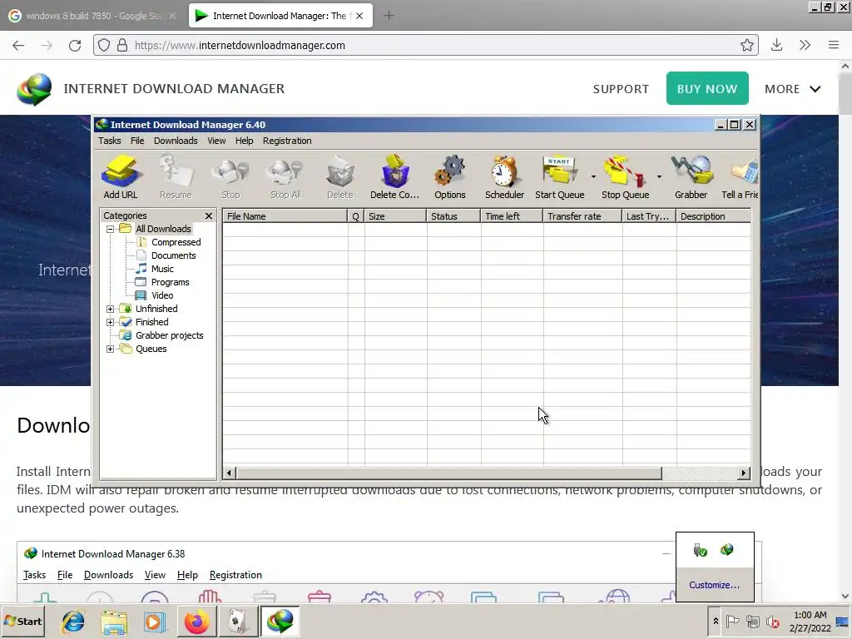Click the Start Queue toolbar icon

[560, 177]
